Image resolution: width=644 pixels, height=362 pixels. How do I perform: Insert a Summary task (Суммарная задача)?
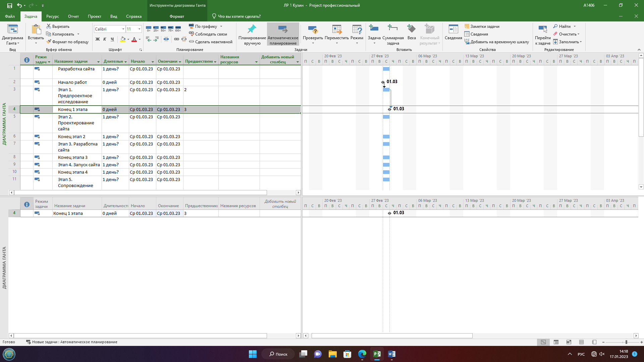tap(393, 35)
